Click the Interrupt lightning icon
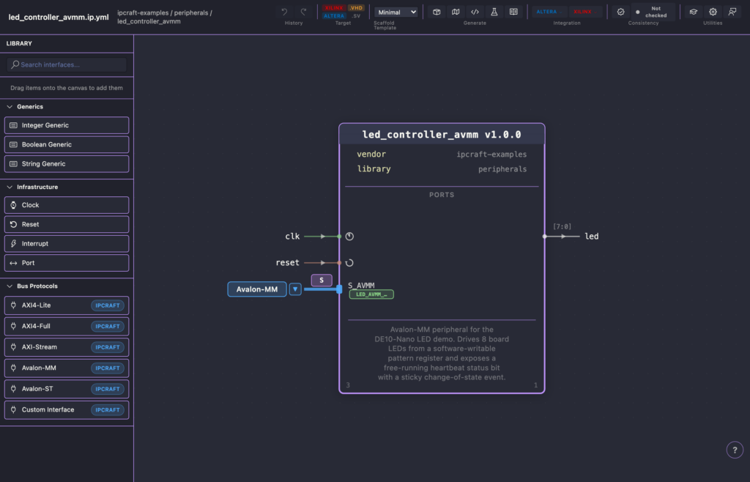Viewport: 750px width, 482px height. click(x=13, y=243)
